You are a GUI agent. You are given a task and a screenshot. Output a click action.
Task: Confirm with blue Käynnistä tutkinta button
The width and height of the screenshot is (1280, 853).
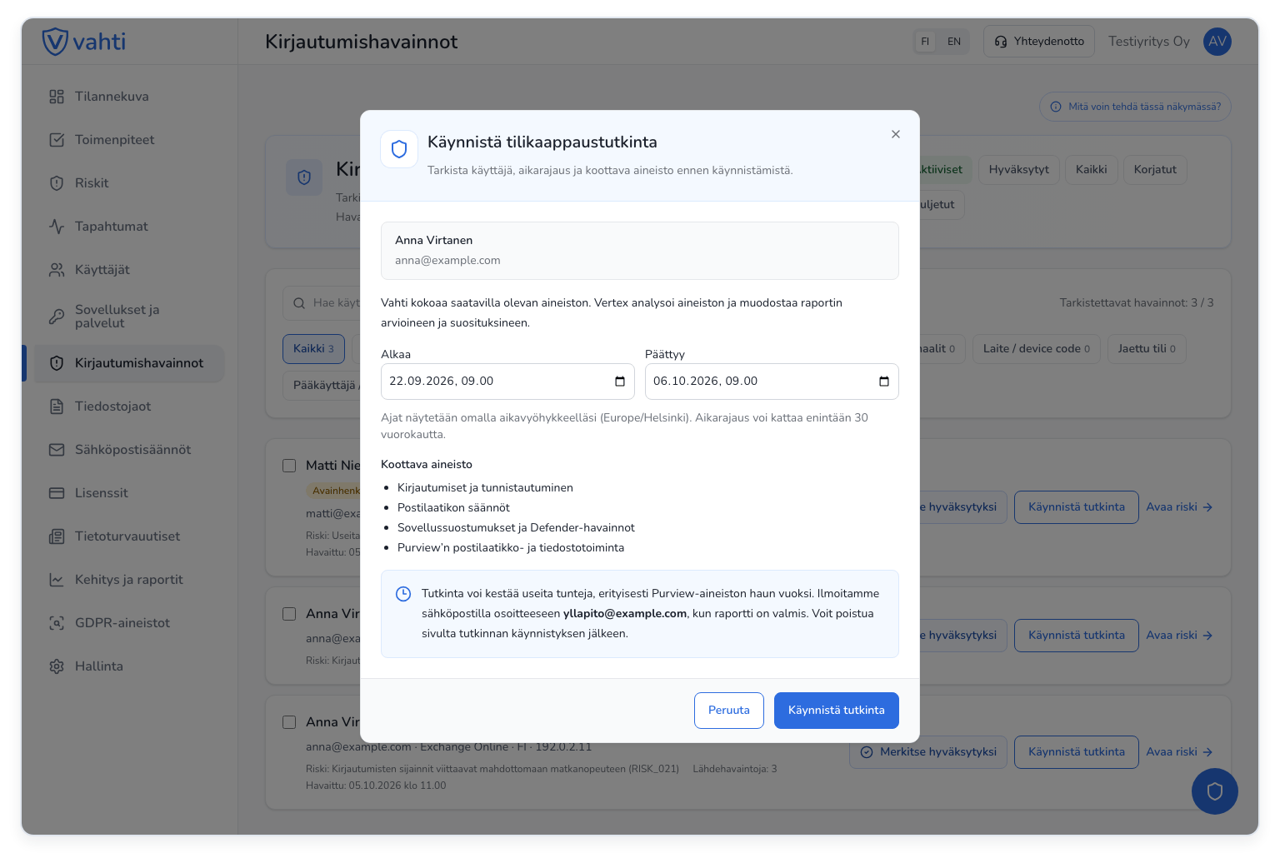[837, 711]
